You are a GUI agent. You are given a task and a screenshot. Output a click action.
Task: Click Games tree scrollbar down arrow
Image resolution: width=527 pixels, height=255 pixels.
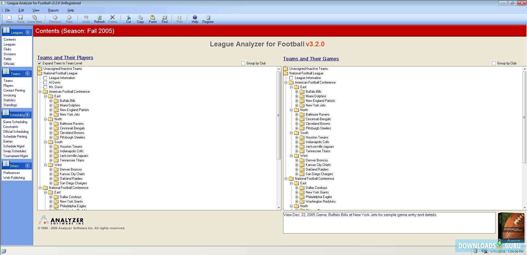(x=524, y=208)
